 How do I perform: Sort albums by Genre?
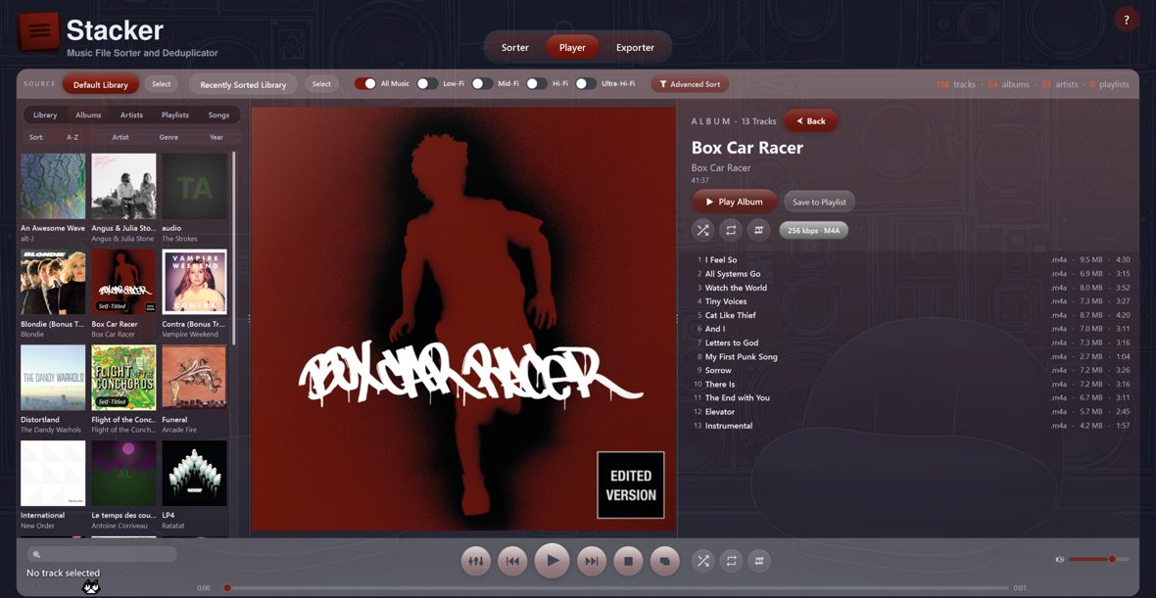click(x=169, y=137)
